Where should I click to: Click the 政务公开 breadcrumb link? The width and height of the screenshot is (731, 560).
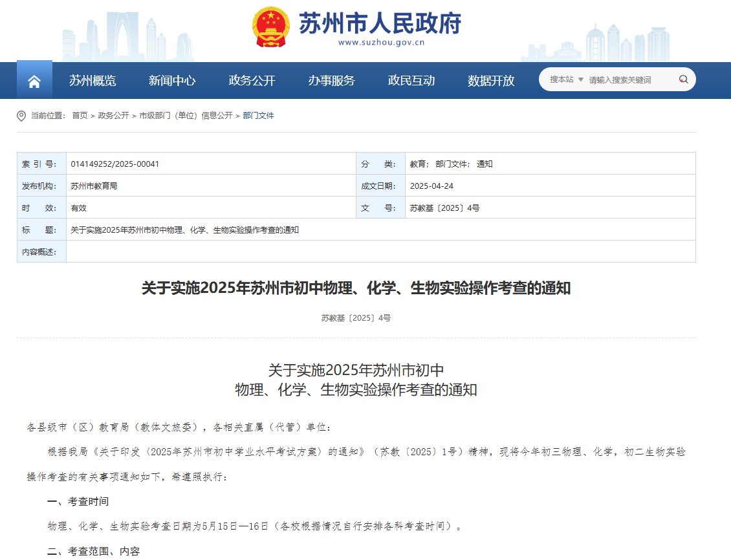click(113, 116)
